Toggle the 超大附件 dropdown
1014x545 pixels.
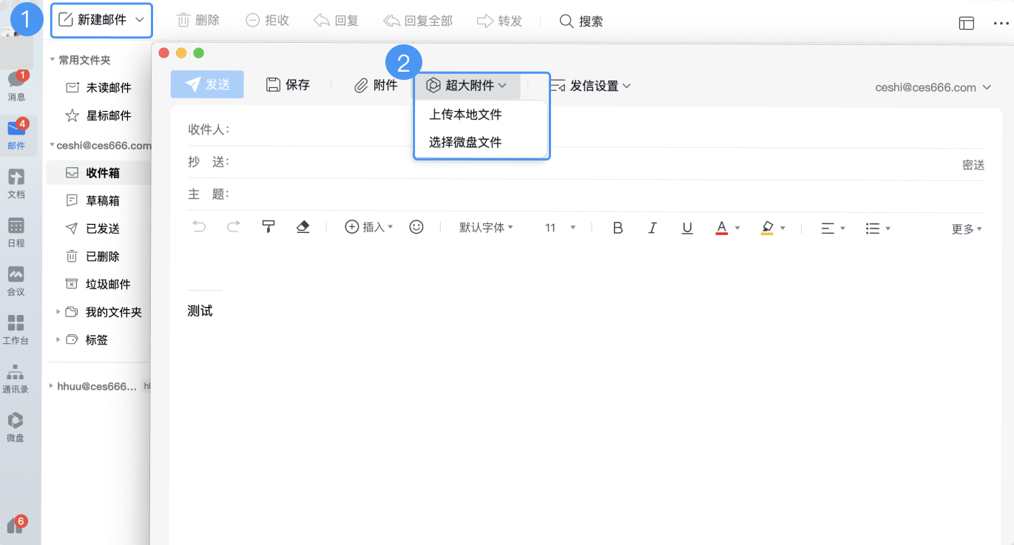[x=467, y=86]
